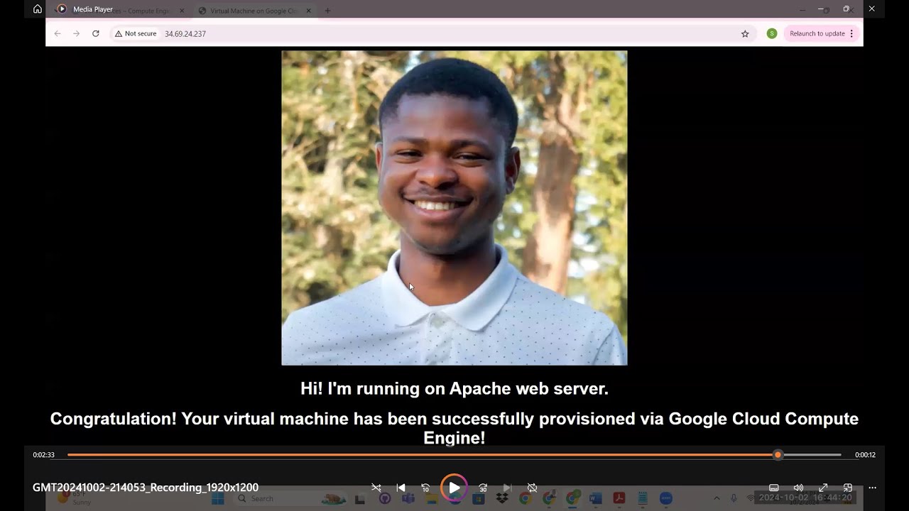This screenshot has height=511, width=909.
Task: Toggle the repeat button
Action: pyautogui.click(x=532, y=488)
